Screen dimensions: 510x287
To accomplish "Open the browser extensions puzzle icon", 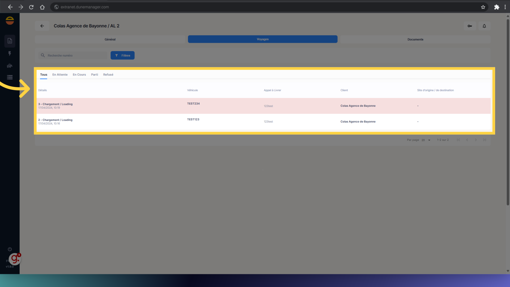I will click(496, 7).
